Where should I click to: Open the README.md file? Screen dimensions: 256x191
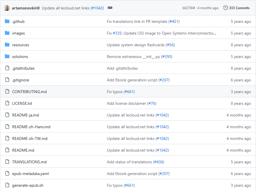click(x=23, y=150)
